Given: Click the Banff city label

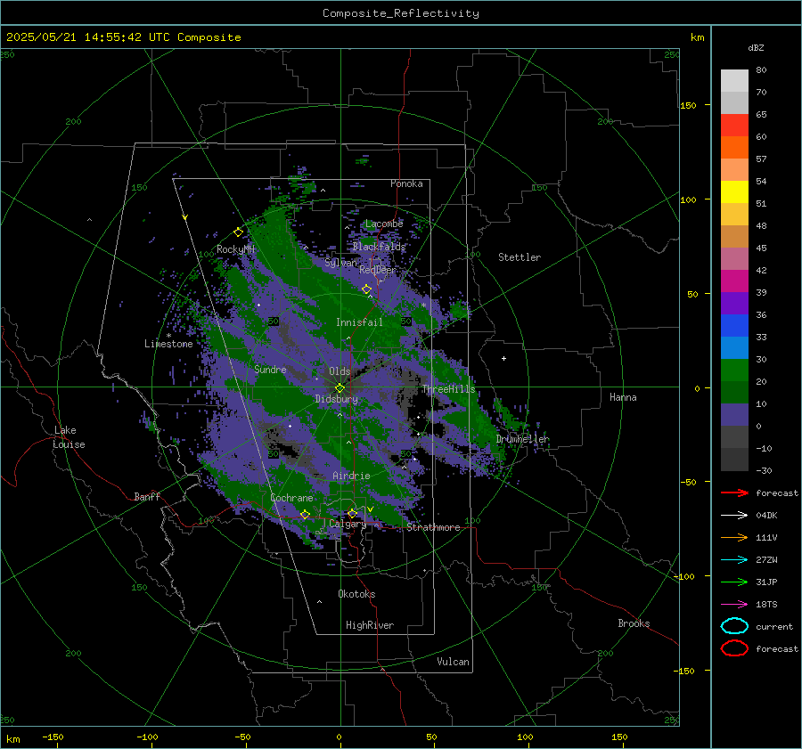Looking at the screenshot, I should [147, 496].
